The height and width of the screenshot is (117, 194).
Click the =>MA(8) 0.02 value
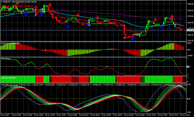120,85
